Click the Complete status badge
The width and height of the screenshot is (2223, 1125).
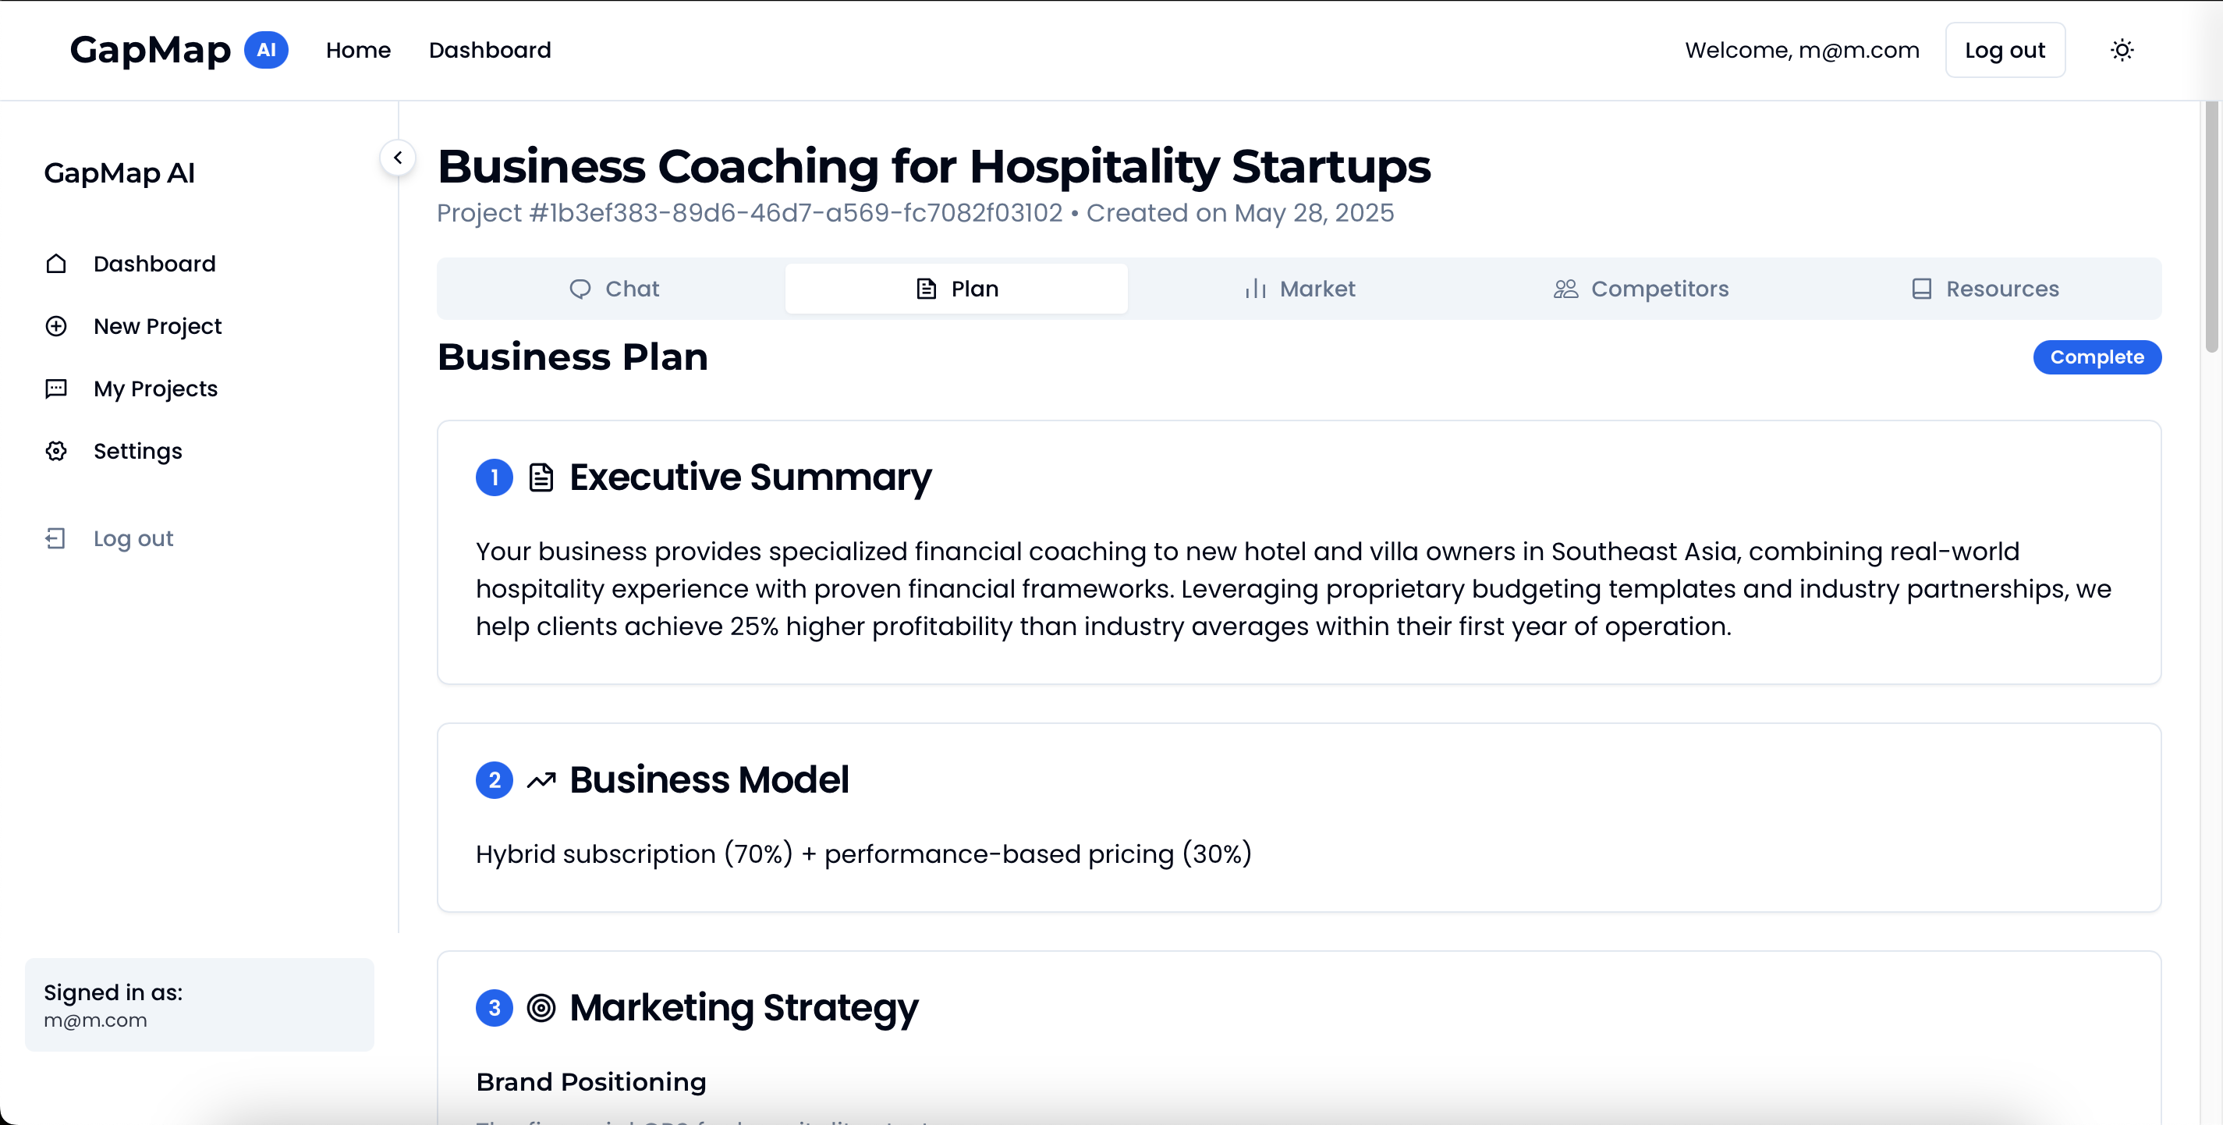[x=2096, y=357]
